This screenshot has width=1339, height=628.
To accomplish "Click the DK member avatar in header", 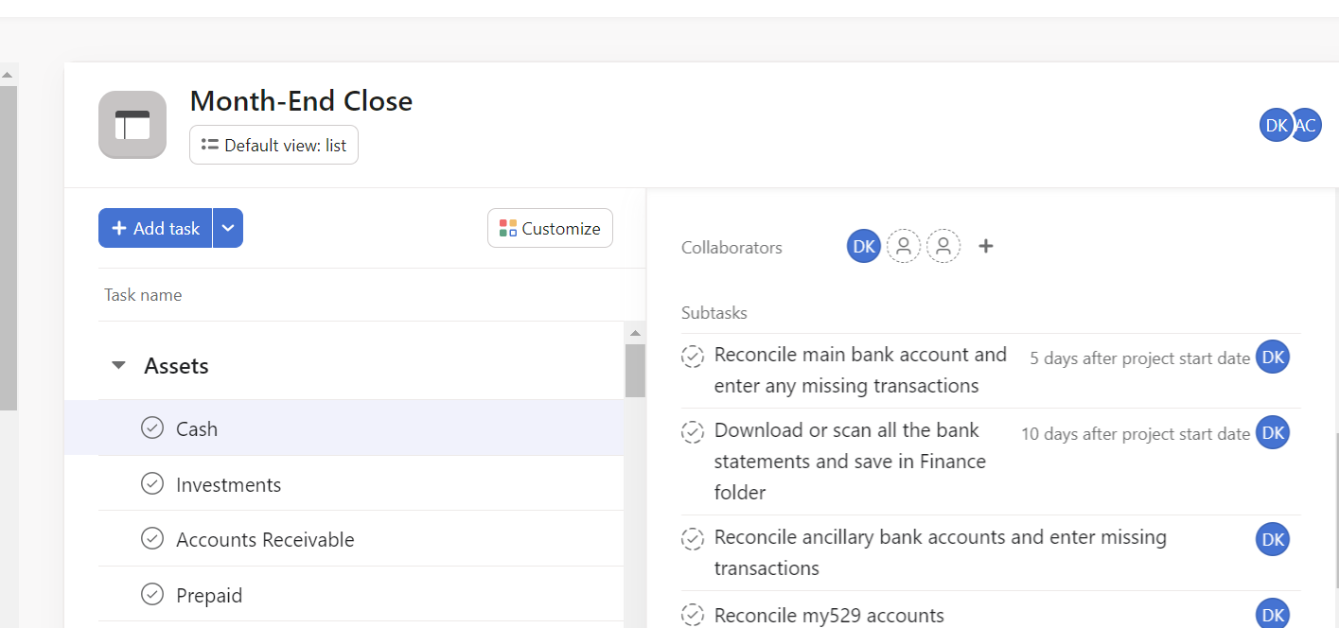I will (x=1274, y=125).
